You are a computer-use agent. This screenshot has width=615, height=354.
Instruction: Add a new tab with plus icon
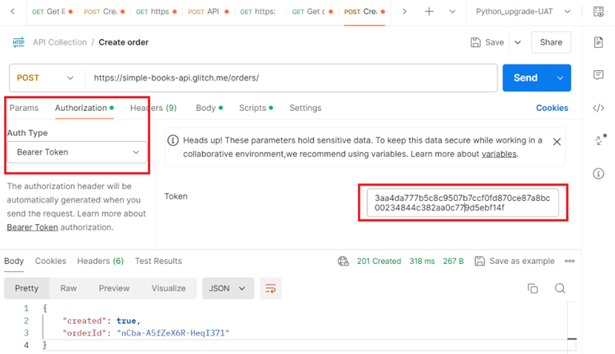click(429, 12)
